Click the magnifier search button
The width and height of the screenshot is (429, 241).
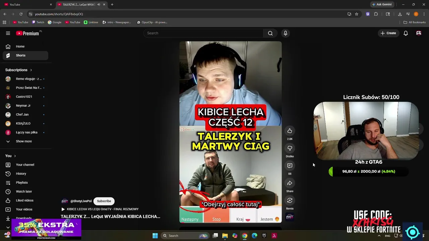pyautogui.click(x=270, y=33)
